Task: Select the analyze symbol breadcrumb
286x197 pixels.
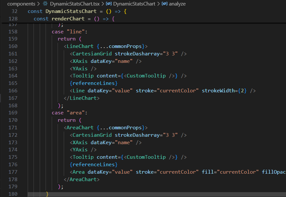Action: tap(177, 4)
